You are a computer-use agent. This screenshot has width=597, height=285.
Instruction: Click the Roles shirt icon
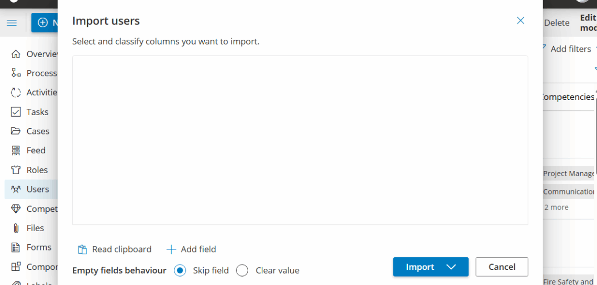coord(16,170)
